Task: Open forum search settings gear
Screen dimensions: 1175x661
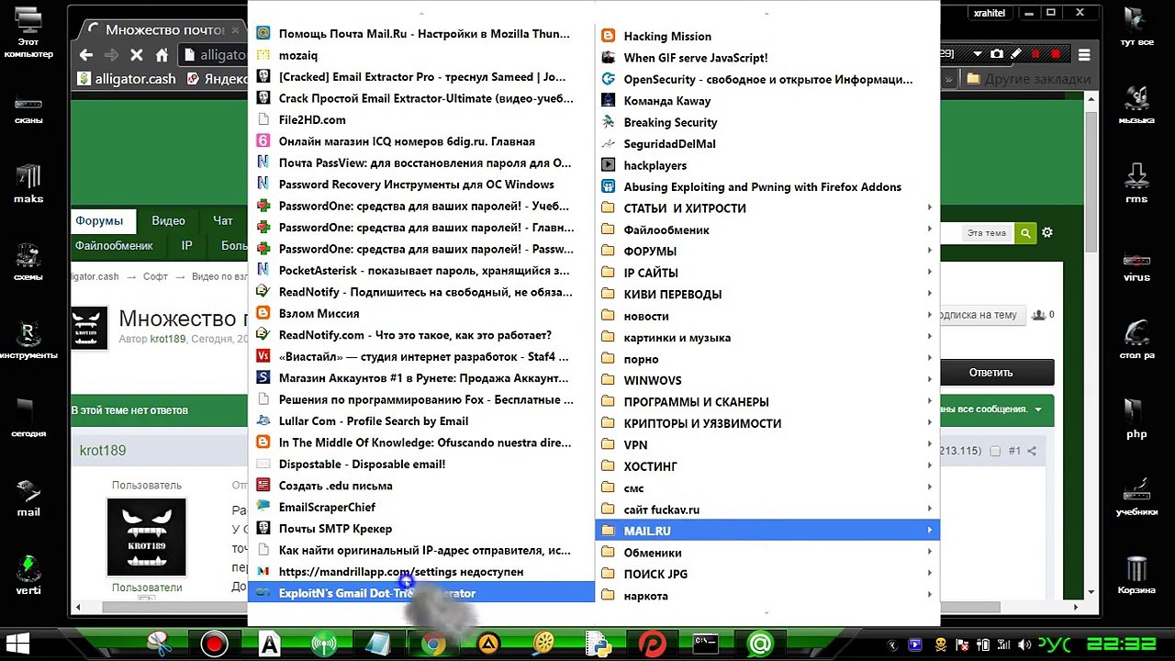Action: coord(1047,233)
